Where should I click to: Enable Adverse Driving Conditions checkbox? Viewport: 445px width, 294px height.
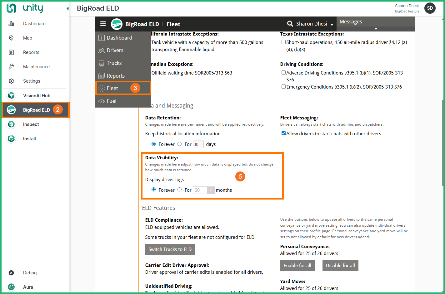tap(283, 73)
